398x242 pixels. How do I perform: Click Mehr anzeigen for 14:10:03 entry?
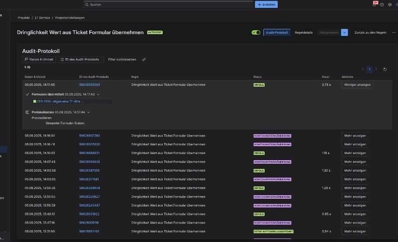(355, 153)
